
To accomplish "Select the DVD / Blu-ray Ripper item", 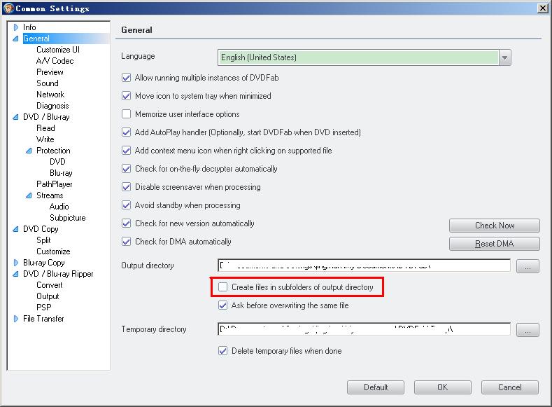I will (x=59, y=274).
